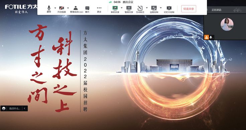Expand dropdown arrow beside 新的共享
The height and width of the screenshot is (130, 246).
coord(121,8)
